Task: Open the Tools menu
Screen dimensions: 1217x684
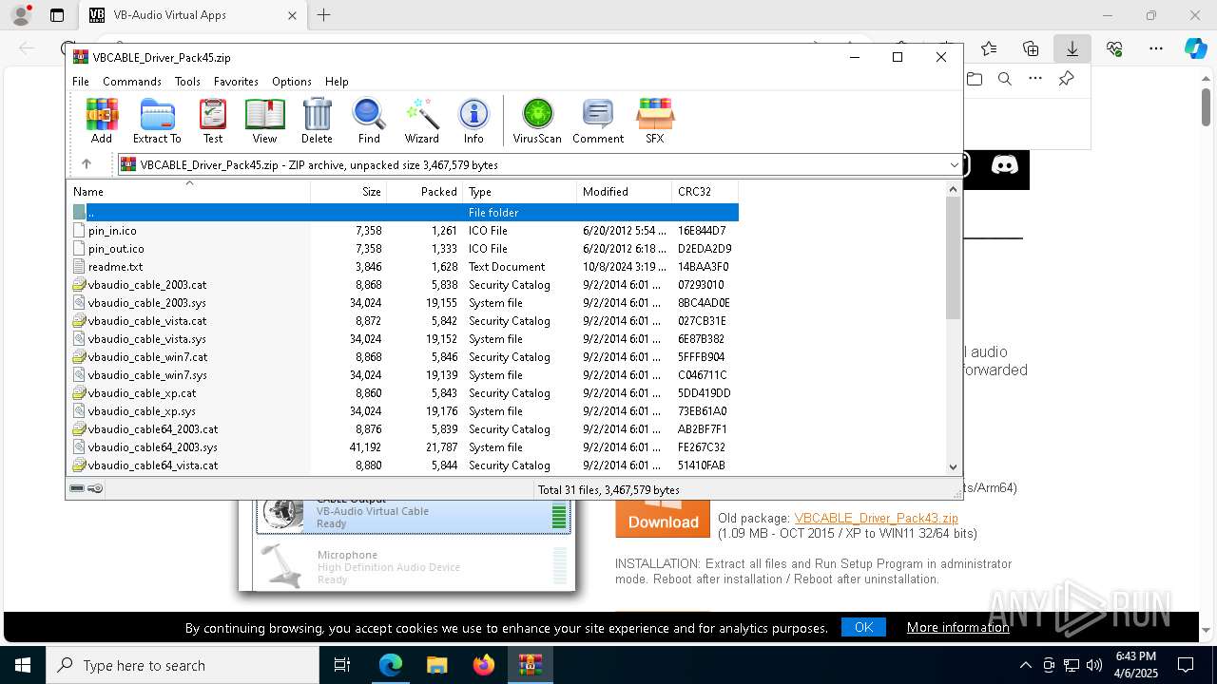Action: [x=187, y=82]
